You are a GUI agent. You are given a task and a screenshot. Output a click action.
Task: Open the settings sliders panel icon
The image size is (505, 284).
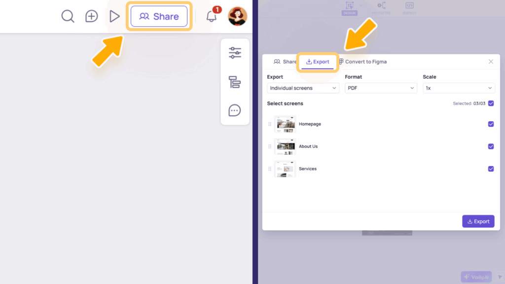(235, 53)
